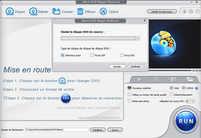Minimize the main window
Image resolution: width=201 pixels, height=138 pixels.
pos(192,2)
